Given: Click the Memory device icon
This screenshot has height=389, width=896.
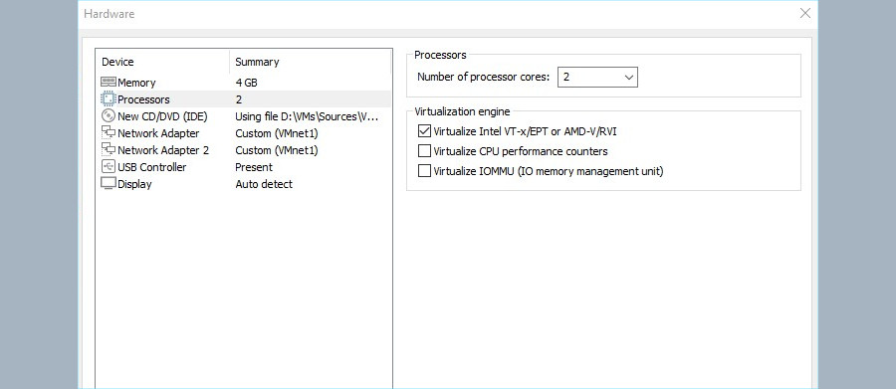Looking at the screenshot, I should click(108, 83).
